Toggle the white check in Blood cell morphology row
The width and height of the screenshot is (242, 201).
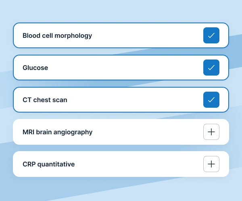211,35
